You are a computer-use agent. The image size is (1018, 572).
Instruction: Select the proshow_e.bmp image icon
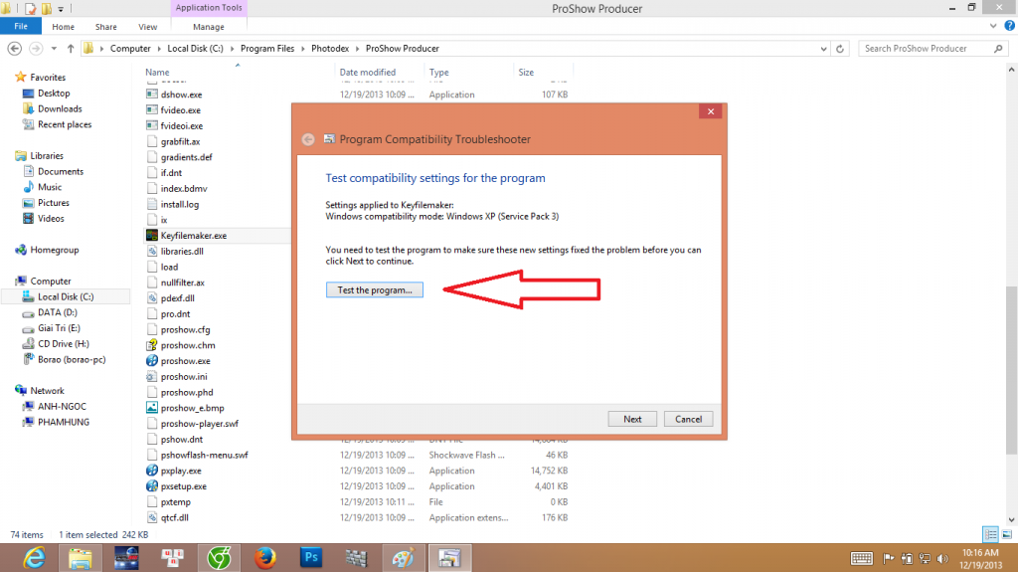152,408
